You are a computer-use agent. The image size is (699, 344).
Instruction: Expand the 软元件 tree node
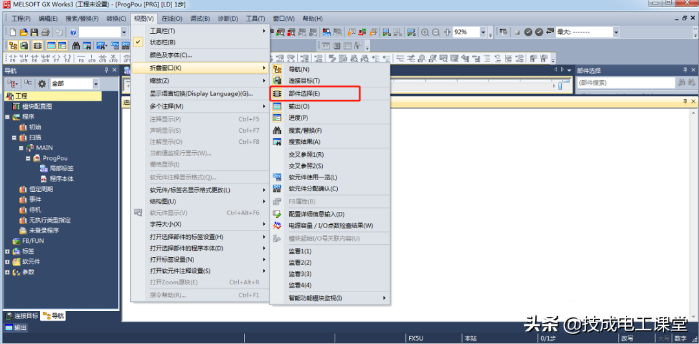click(x=8, y=262)
